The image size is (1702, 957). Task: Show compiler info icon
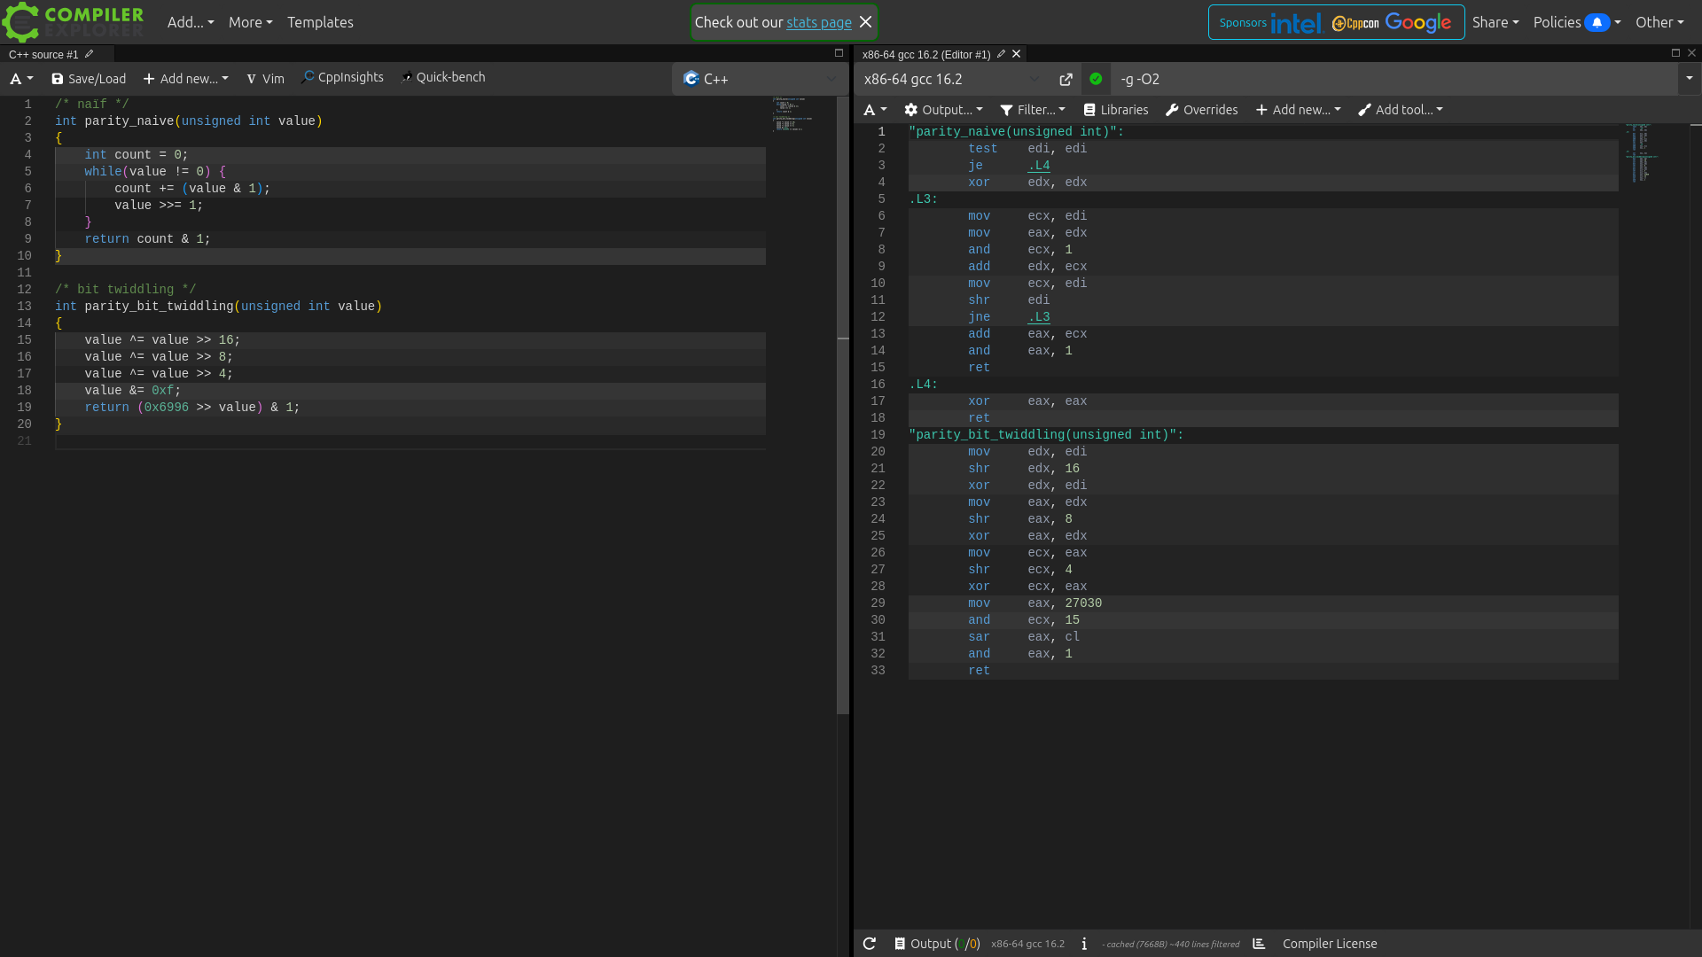tap(1084, 944)
